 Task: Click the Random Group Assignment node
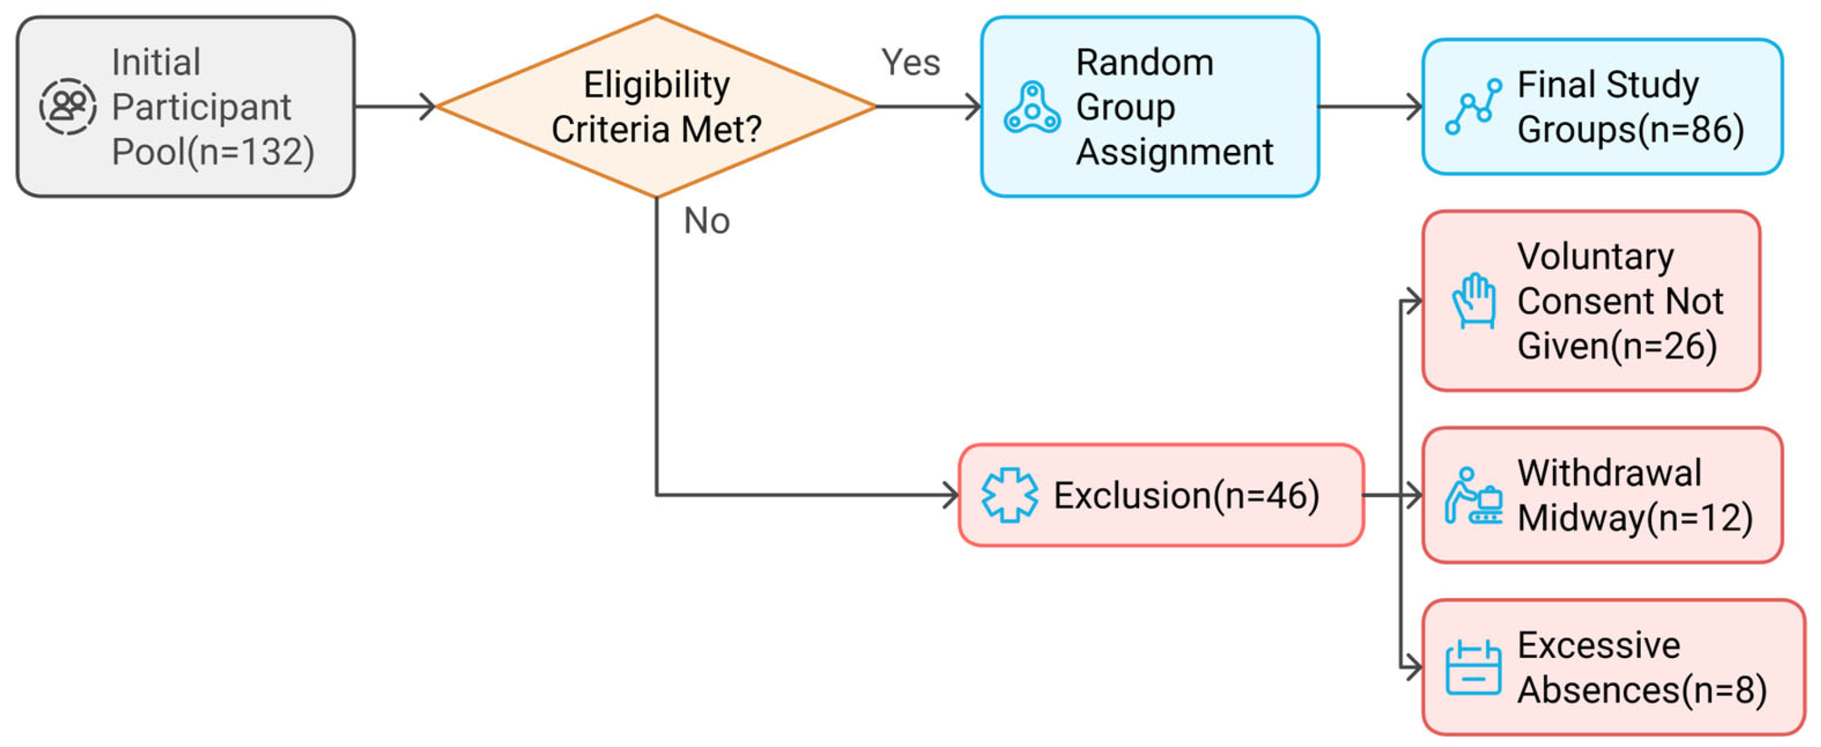[x=1149, y=107]
